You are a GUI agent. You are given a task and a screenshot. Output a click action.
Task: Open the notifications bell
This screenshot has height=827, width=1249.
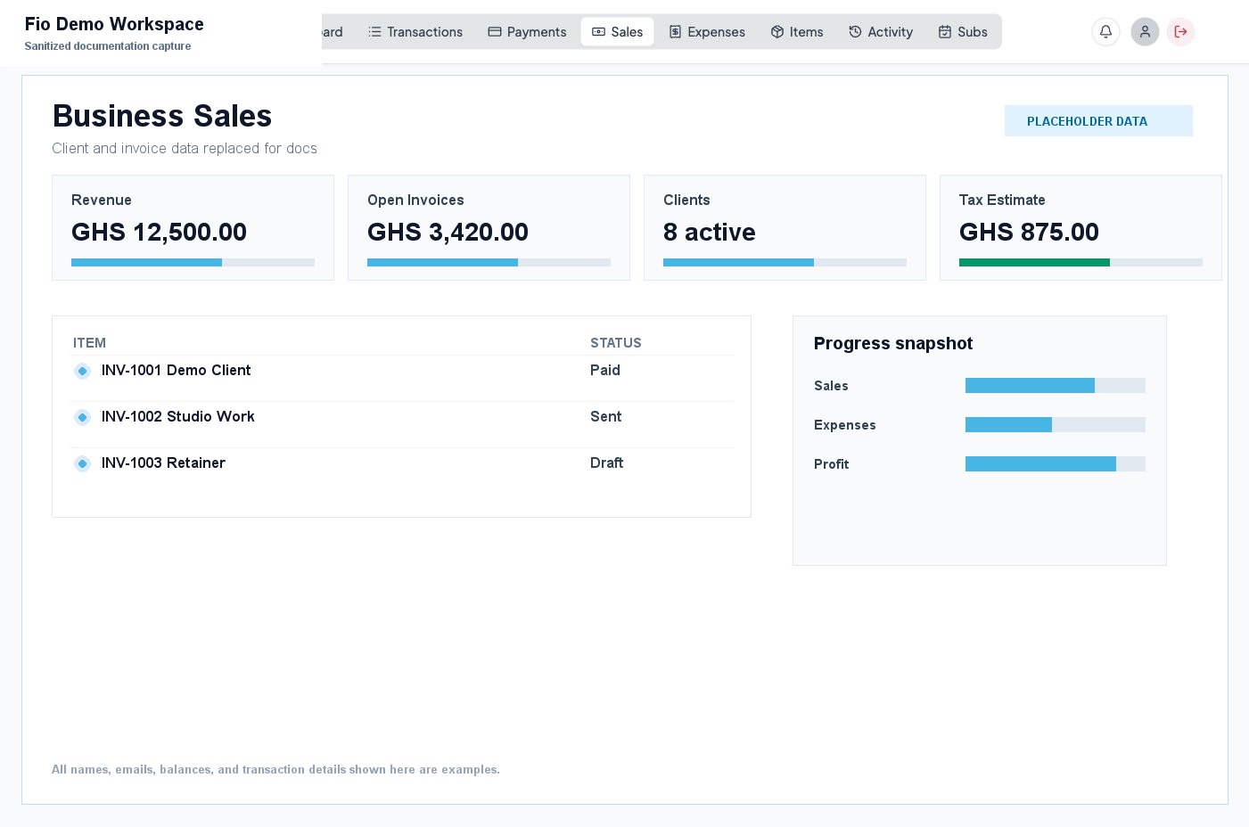pos(1105,32)
